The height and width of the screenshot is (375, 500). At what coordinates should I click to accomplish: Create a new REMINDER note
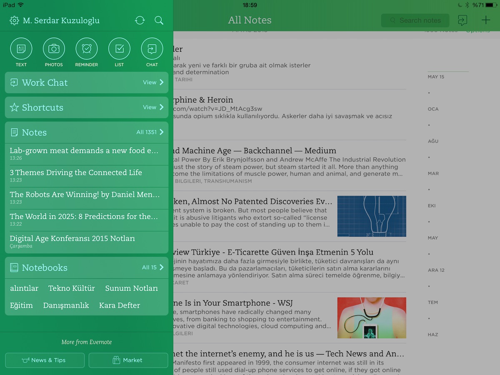(x=87, y=52)
